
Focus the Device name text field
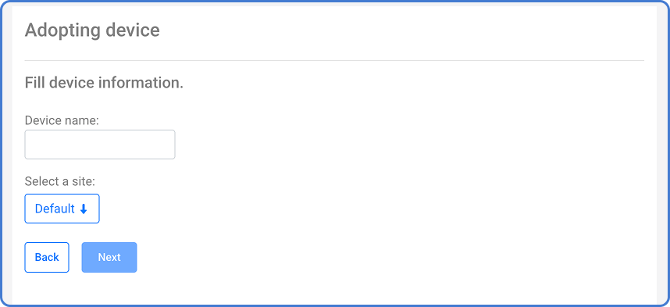100,145
